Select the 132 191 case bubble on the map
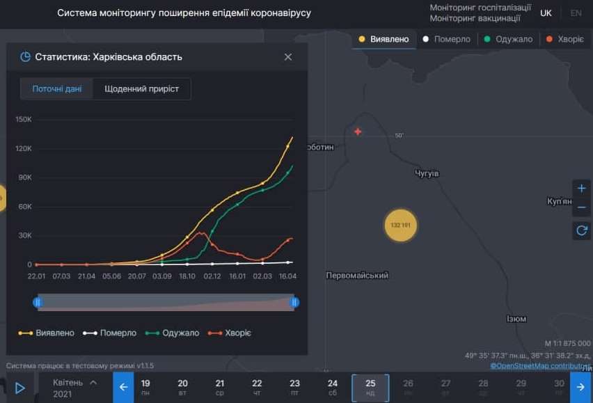Screen dimensions: 593x403 [x=401, y=226]
